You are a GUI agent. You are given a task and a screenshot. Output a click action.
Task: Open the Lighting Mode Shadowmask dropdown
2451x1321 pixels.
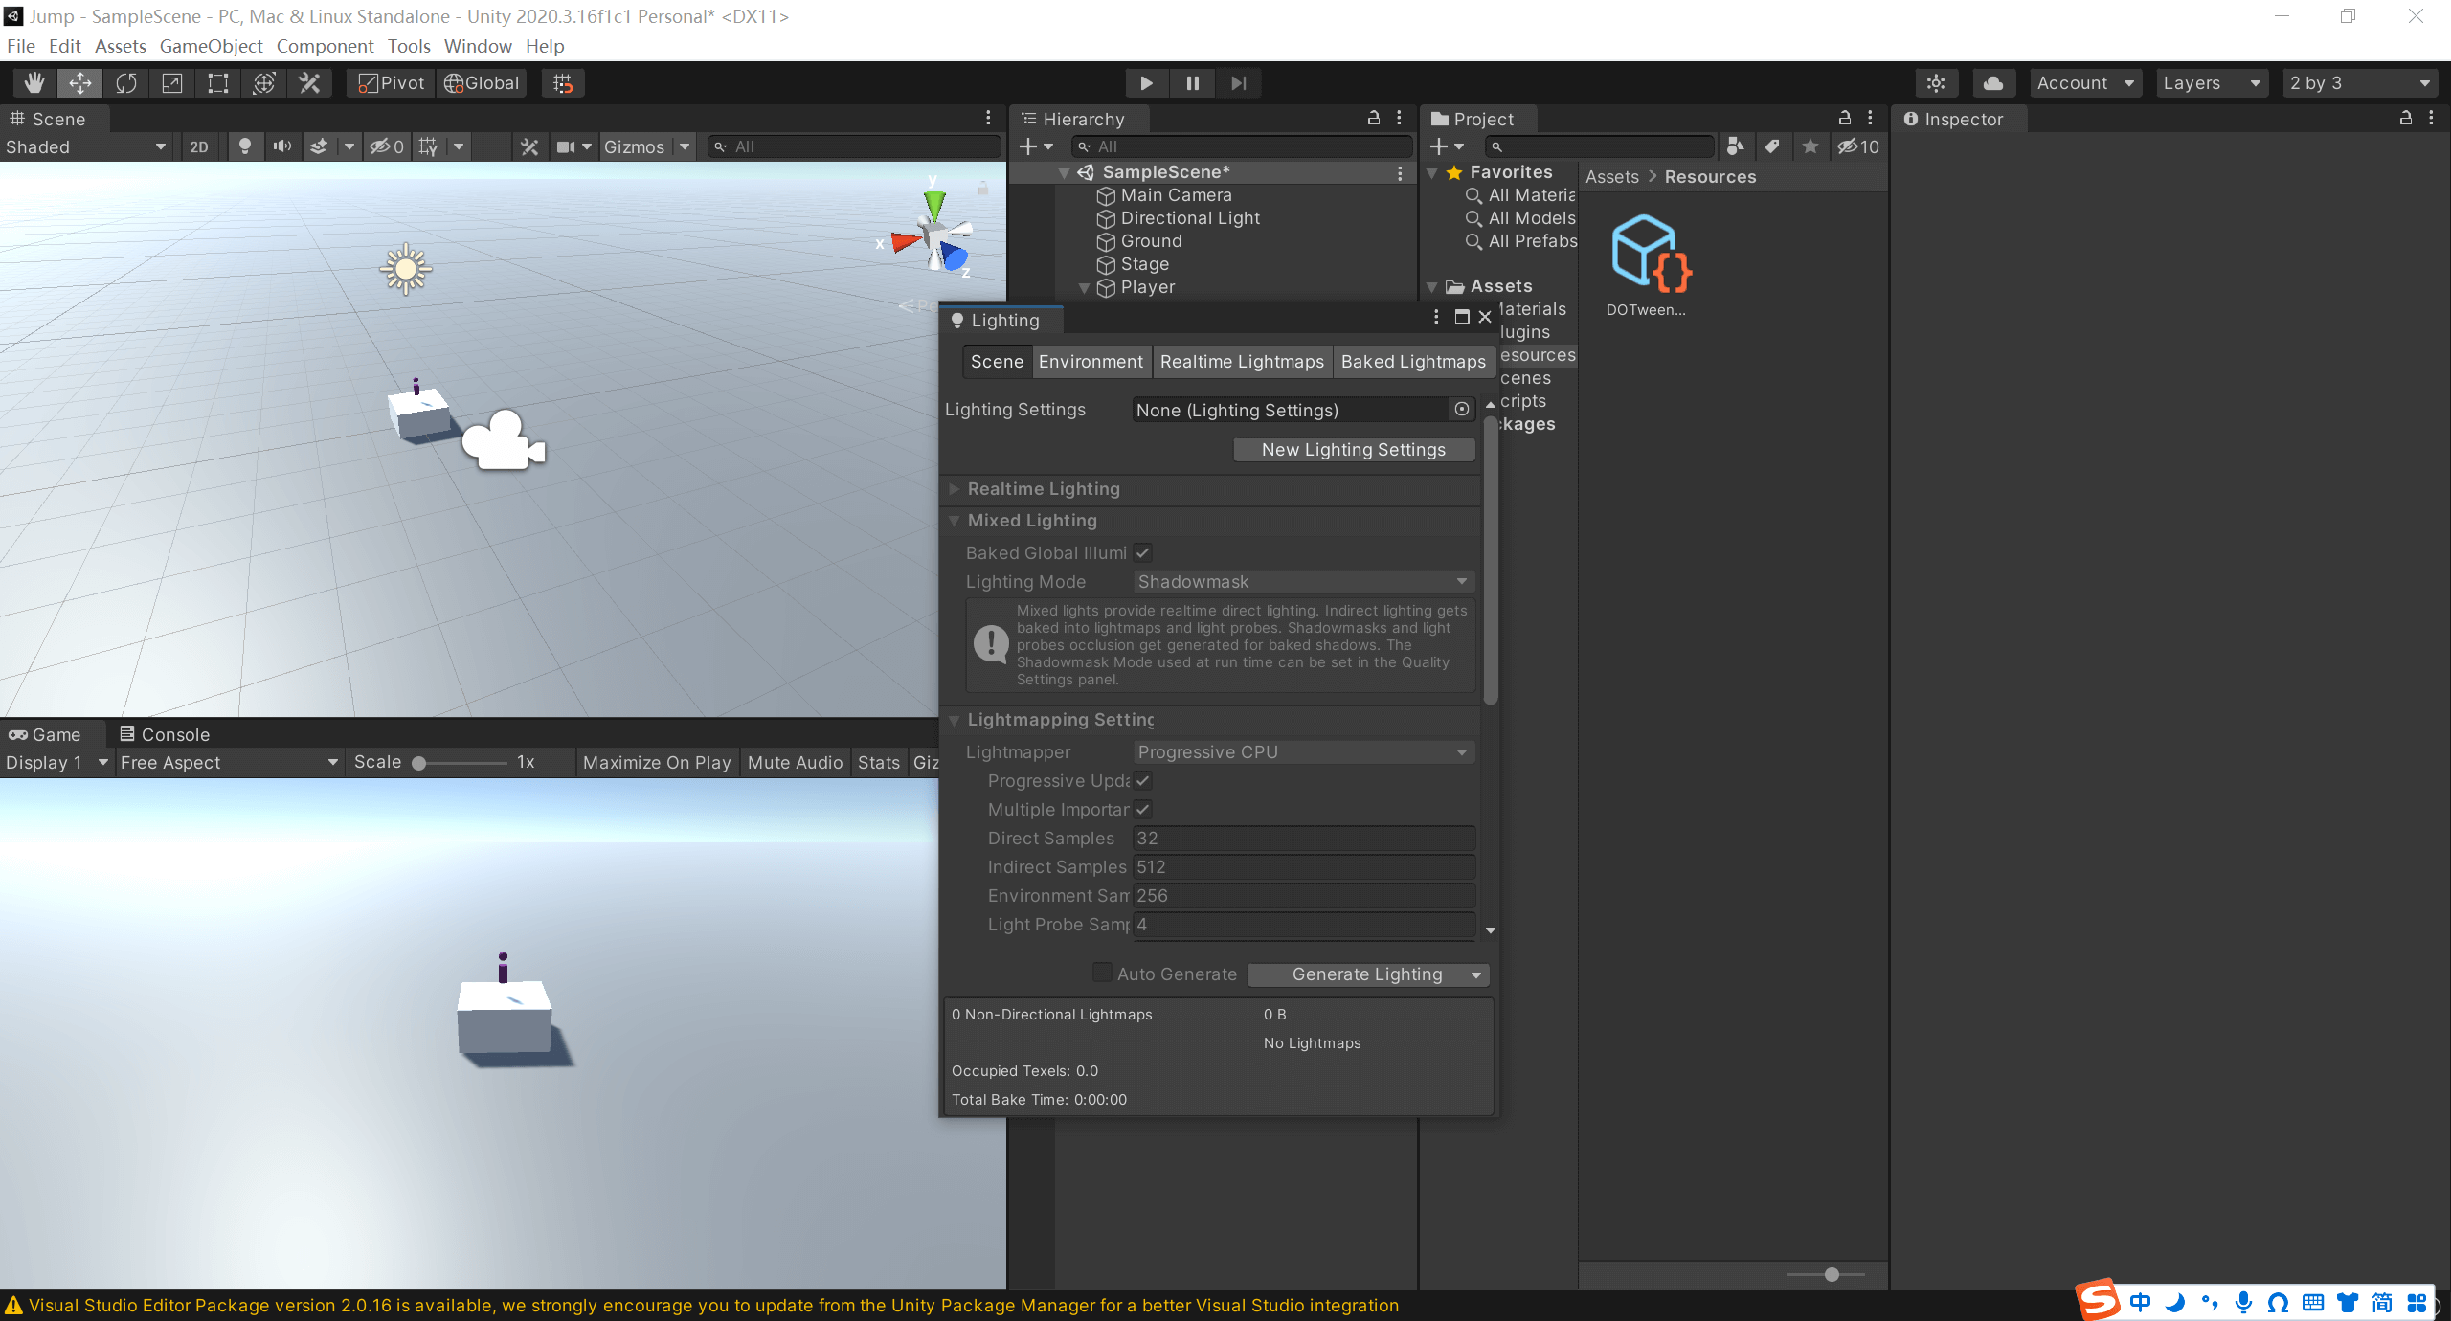coord(1302,582)
